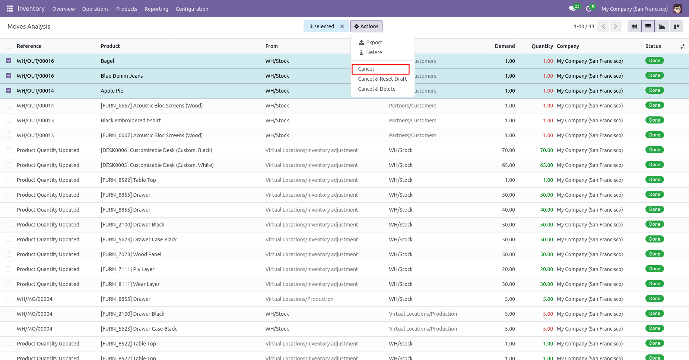
Task: Switch to graph view icon
Action: (x=662, y=26)
